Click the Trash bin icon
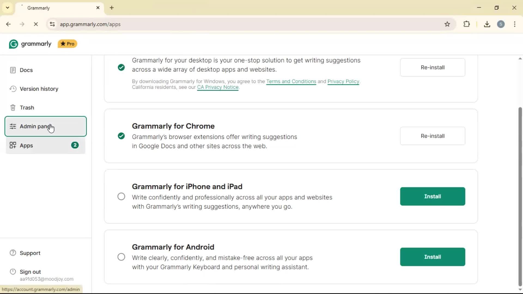The width and height of the screenshot is (523, 294). (x=13, y=108)
